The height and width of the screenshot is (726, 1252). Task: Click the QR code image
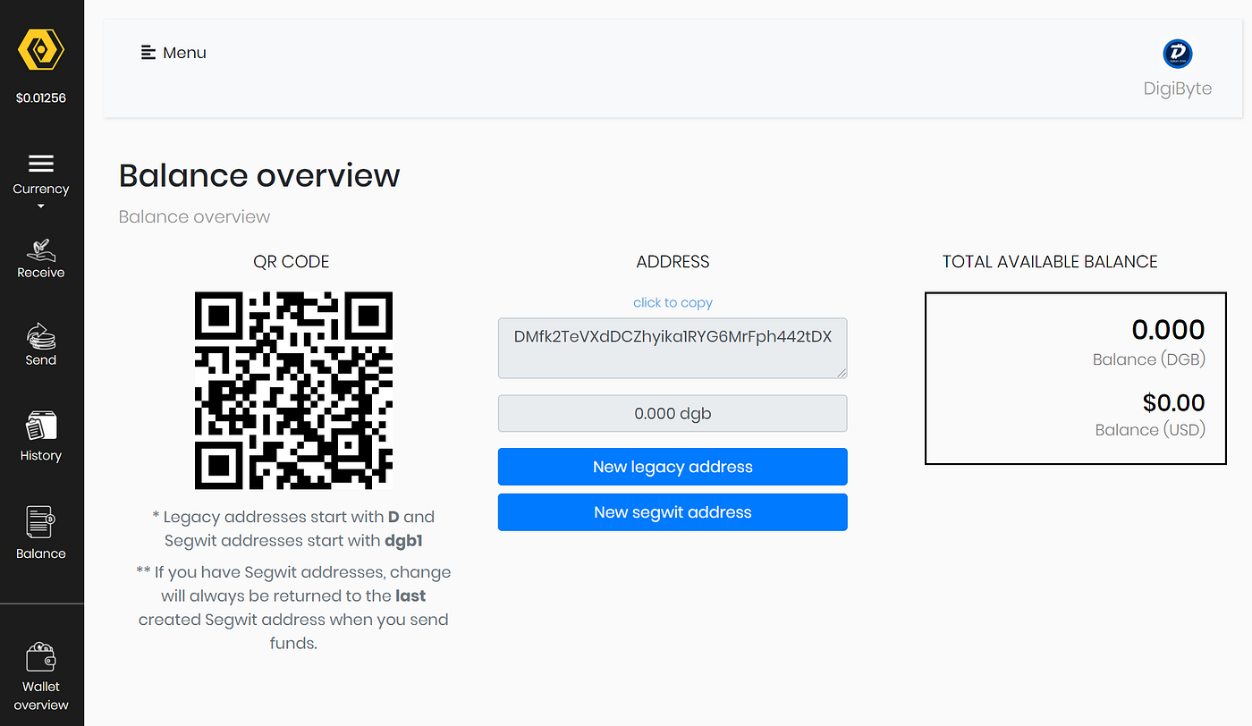pos(293,390)
